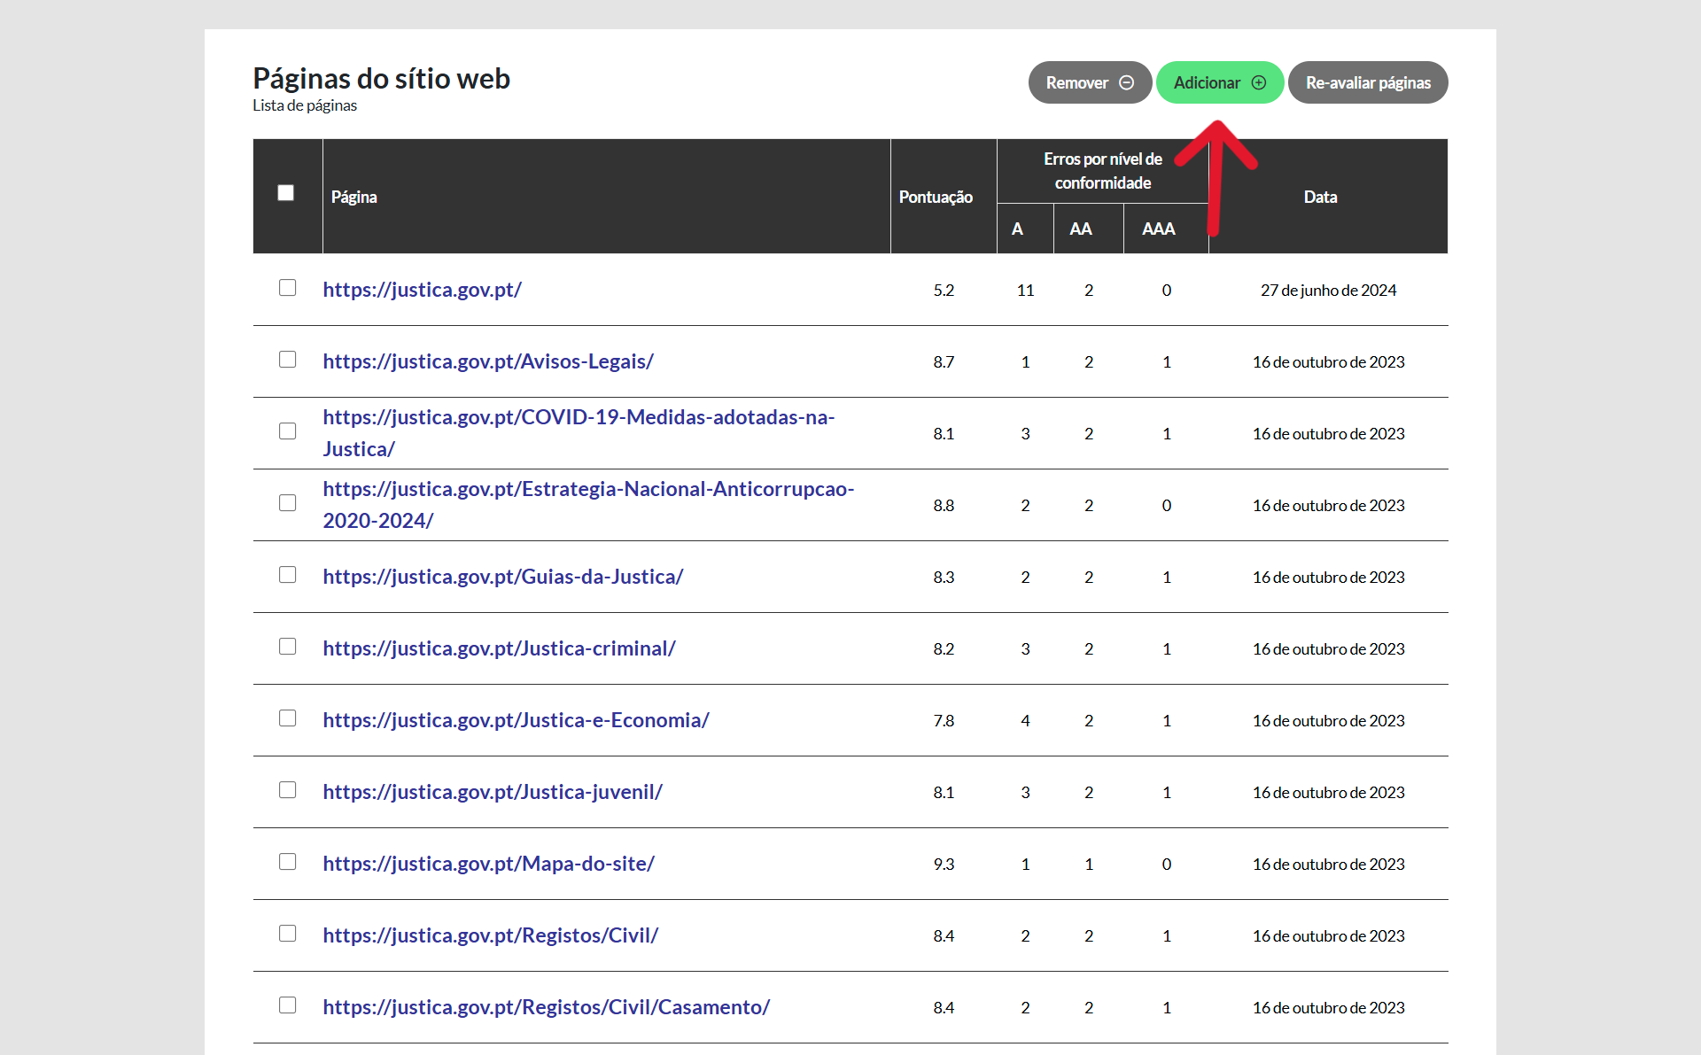This screenshot has width=1701, height=1055.
Task: Open the Estrategia-Nacional-Anticorrupcao link
Action: 587,489
